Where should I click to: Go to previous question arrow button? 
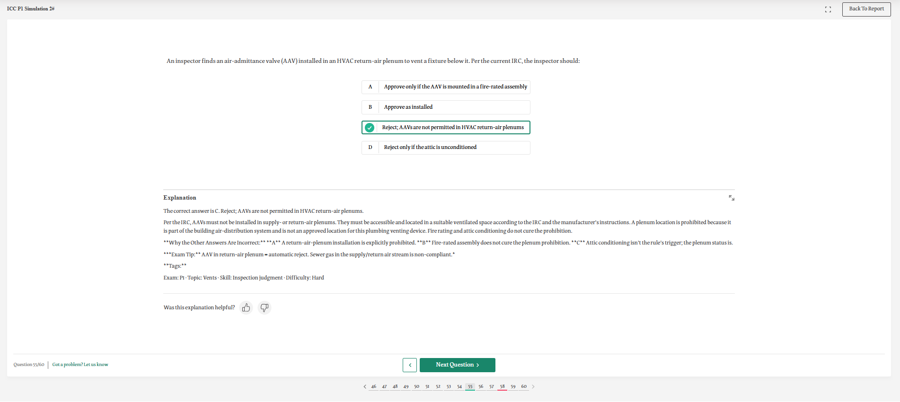(410, 365)
